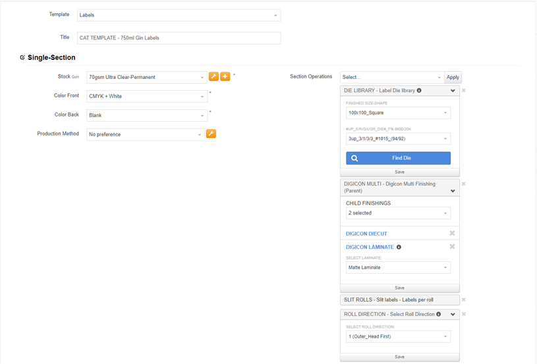Open the Select Laminate dropdown
This screenshot has width=537, height=364.
pyautogui.click(x=398, y=267)
